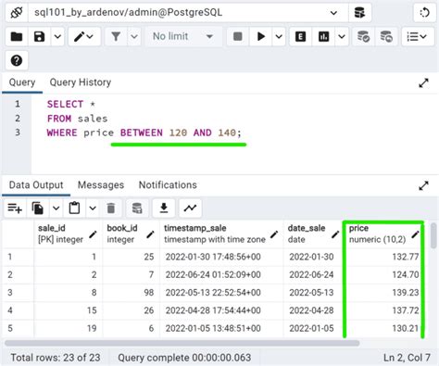Click the SELECT * line in editor
The height and width of the screenshot is (366, 439).
pyautogui.click(x=71, y=104)
